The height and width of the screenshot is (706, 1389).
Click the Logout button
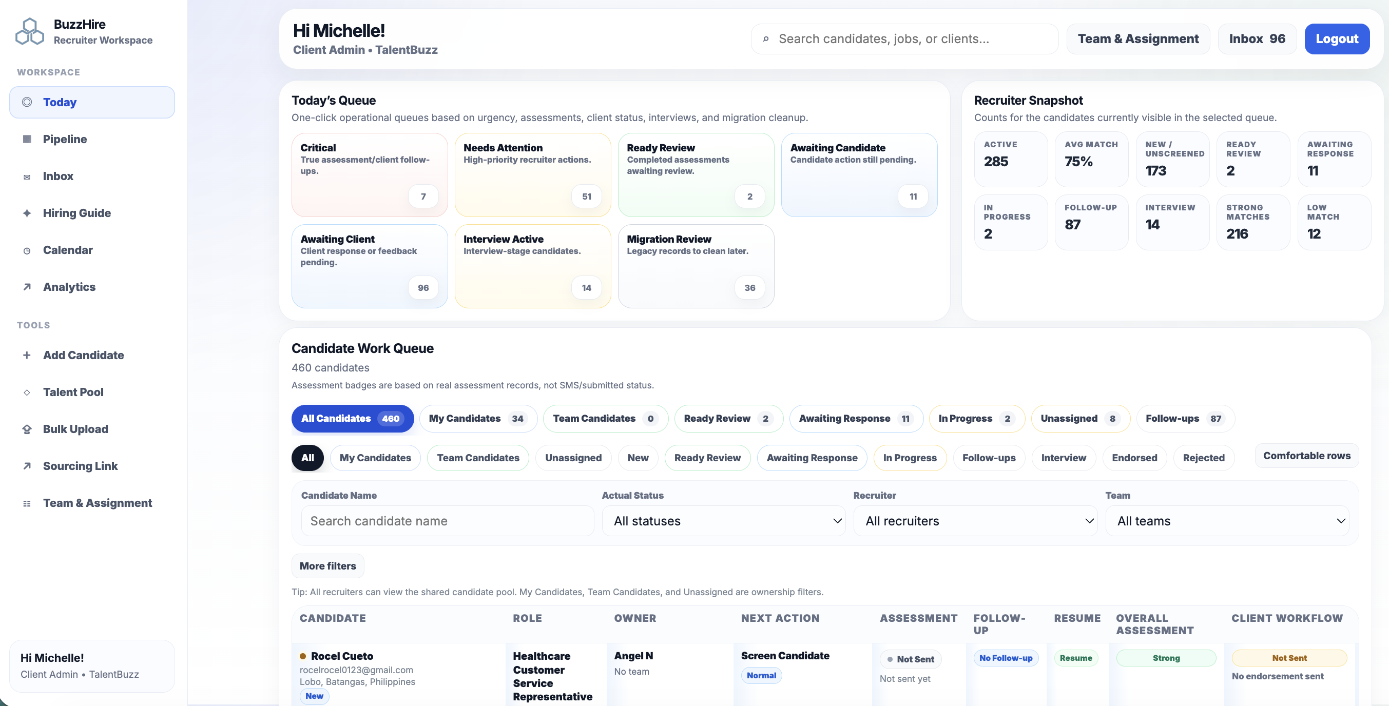(1337, 39)
